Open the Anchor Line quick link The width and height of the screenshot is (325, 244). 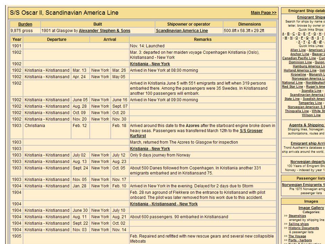tap(300, 54)
